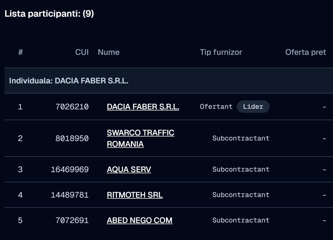Viewport: 333px width, 240px height.
Task: Click the Ofertant label in row 1
Action: click(216, 107)
